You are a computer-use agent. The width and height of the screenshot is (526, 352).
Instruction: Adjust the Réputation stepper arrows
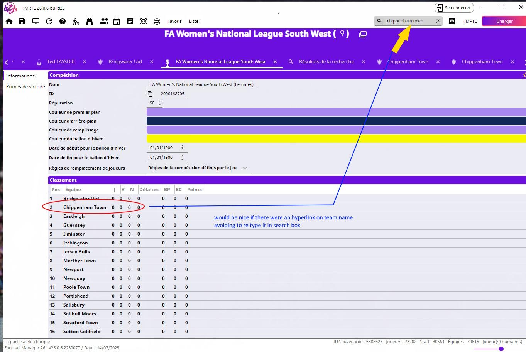click(x=160, y=103)
